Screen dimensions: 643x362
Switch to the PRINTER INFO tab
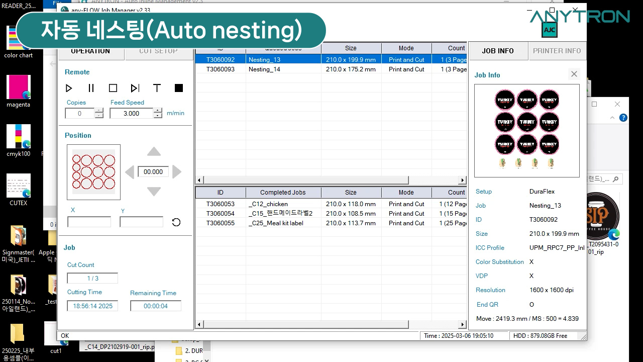click(x=557, y=51)
